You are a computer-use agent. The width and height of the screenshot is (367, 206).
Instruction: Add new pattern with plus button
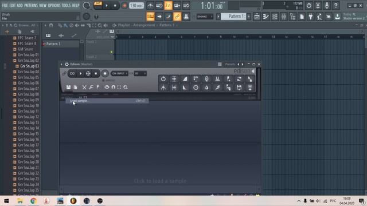[249, 17]
